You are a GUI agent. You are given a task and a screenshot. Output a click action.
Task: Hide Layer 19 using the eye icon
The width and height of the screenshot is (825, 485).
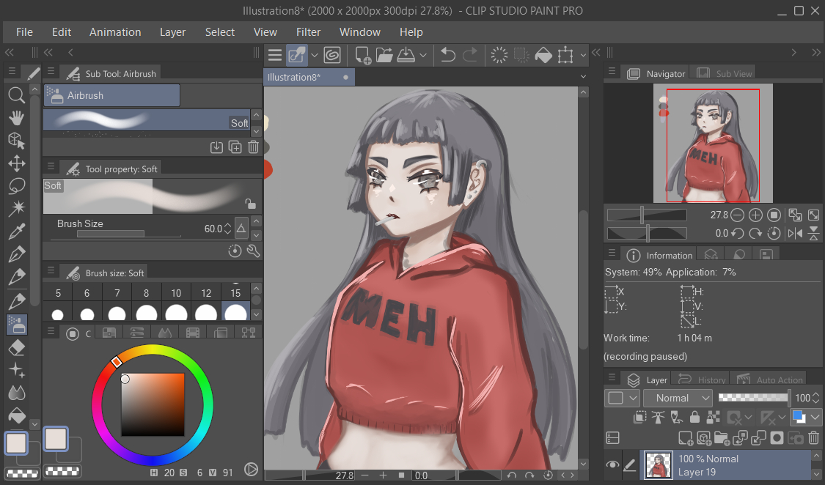[x=612, y=464]
